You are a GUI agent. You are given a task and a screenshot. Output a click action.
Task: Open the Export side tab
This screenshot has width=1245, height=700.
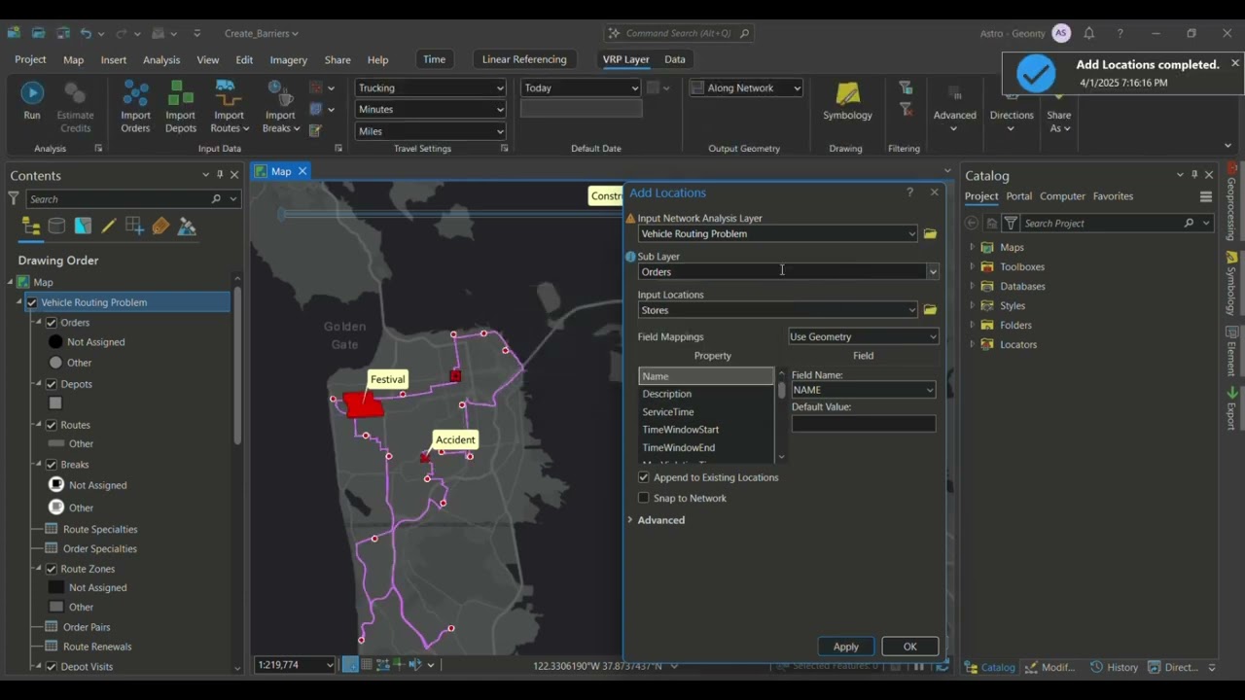(x=1231, y=408)
